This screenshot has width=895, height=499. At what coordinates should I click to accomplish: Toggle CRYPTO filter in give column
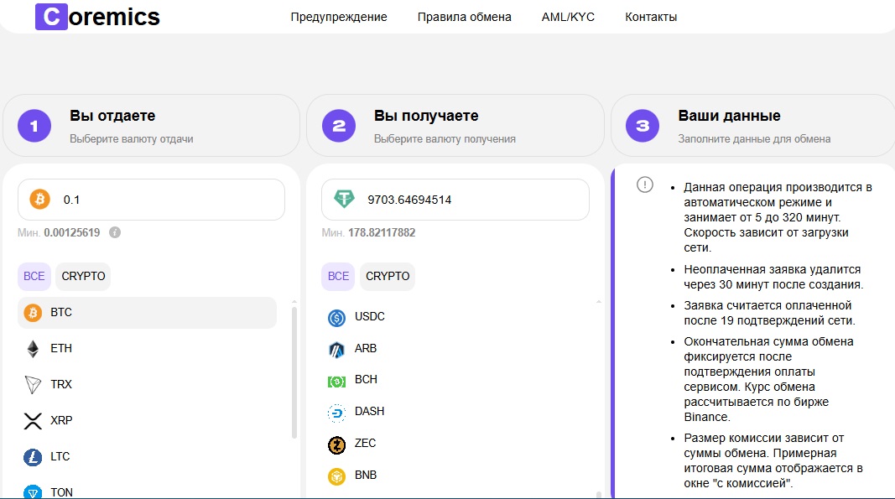(x=84, y=276)
